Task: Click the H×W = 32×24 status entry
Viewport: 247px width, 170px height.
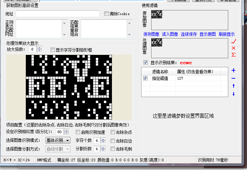Action: (x=17, y=160)
